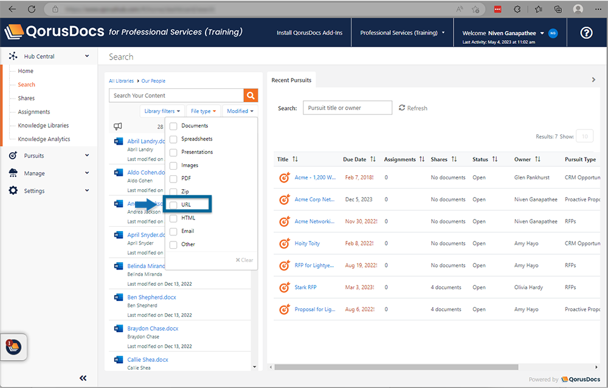608x388 pixels.
Task: Open the floating QorusDocs notification widget
Action: coord(13,347)
